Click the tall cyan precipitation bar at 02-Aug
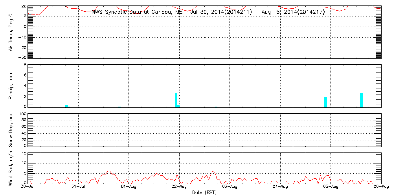The image size is (393, 196). (176, 100)
